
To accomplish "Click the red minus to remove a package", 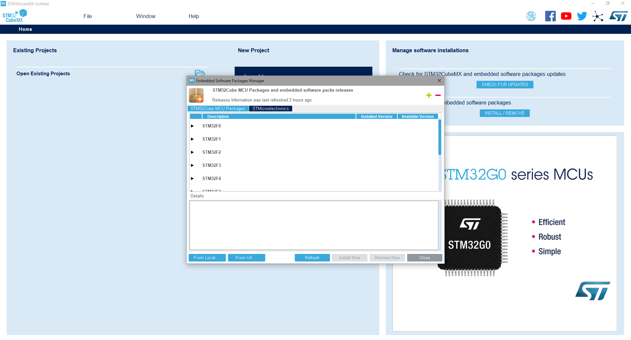I will [438, 95].
